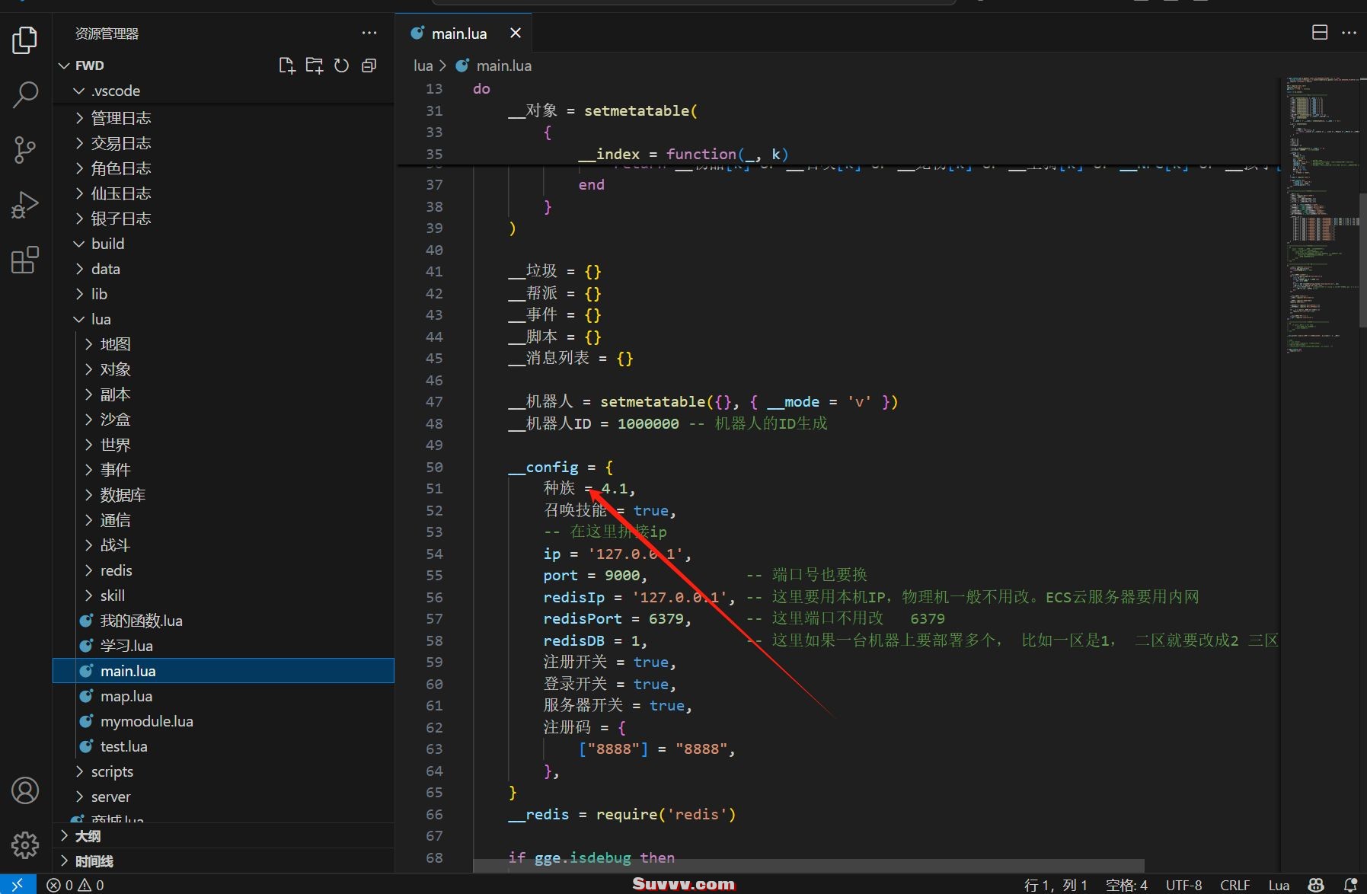Open the mymodule.lua file

[223, 721]
